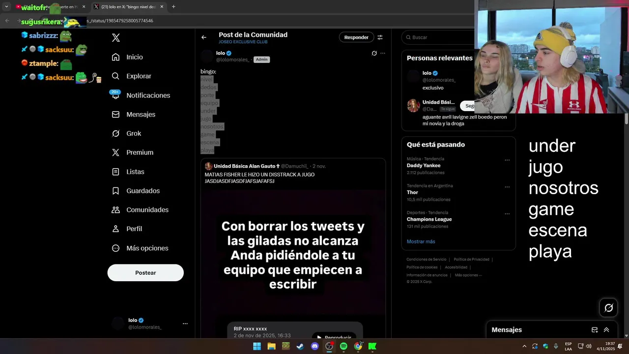Click the Responder button
The height and width of the screenshot is (354, 629).
[x=356, y=37]
